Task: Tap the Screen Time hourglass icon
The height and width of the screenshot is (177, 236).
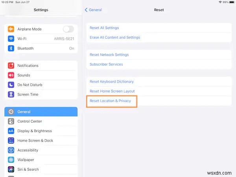Action: (11, 94)
